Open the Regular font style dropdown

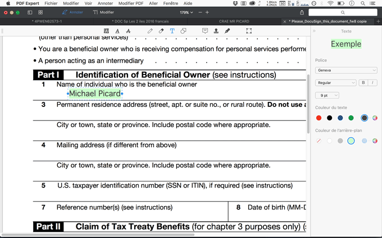pyautogui.click(x=335, y=82)
